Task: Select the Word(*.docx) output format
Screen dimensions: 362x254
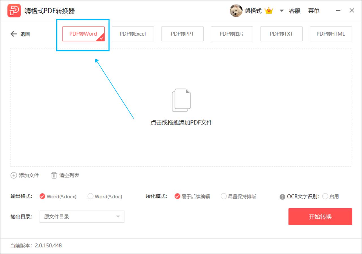Action: tap(58, 196)
